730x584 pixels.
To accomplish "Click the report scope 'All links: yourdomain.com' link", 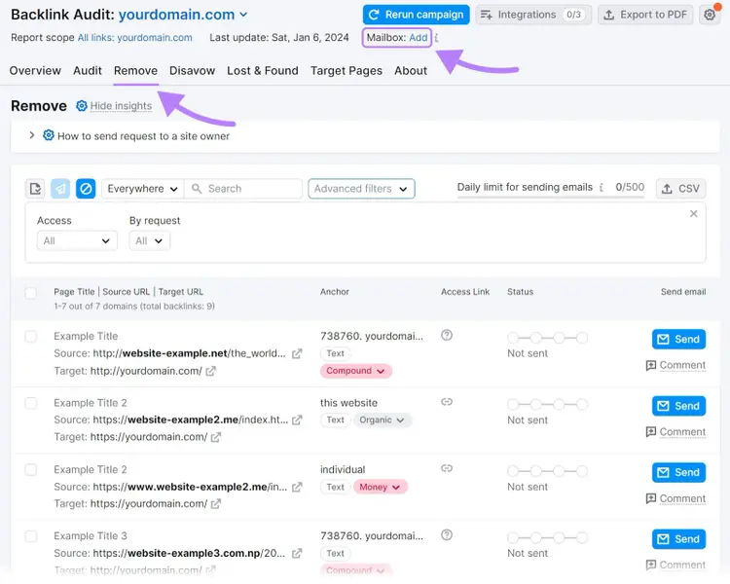I will [x=135, y=38].
